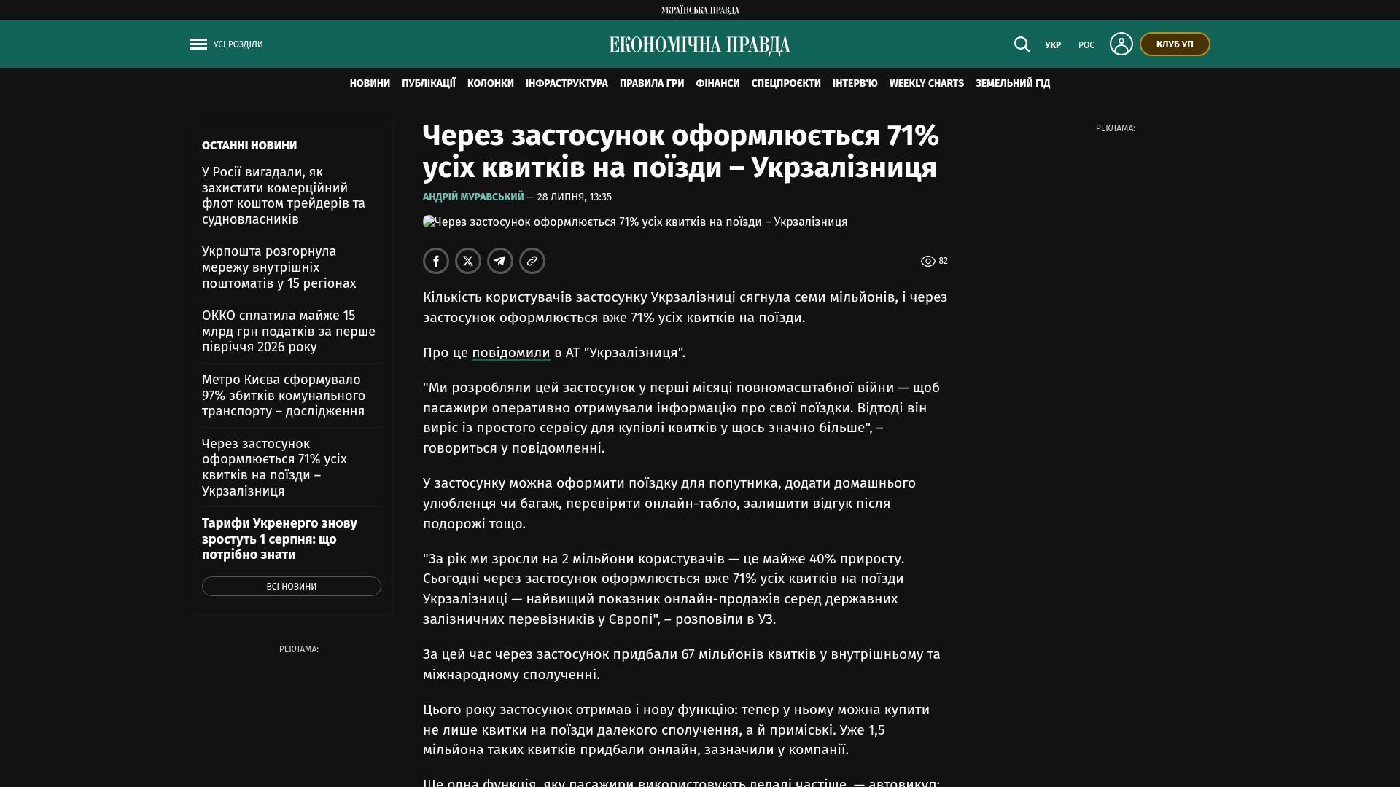The width and height of the screenshot is (1400, 787).
Task: Open the Інтерв'ю section
Action: tap(855, 84)
